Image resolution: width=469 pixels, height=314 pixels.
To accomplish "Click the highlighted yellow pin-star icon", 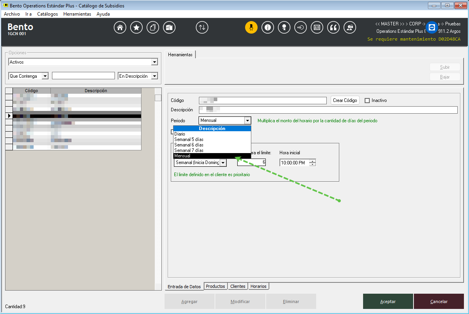I will click(x=251, y=28).
